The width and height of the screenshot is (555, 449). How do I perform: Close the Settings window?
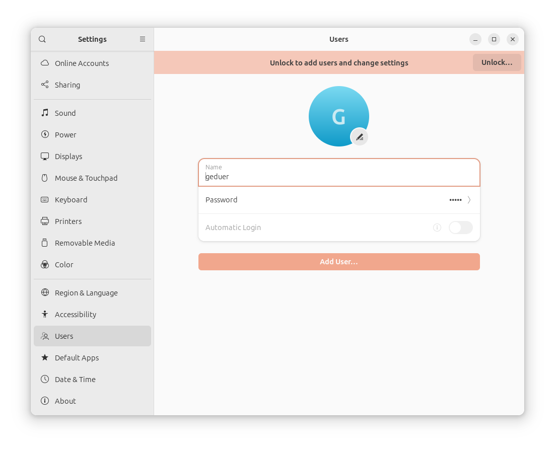pos(513,39)
